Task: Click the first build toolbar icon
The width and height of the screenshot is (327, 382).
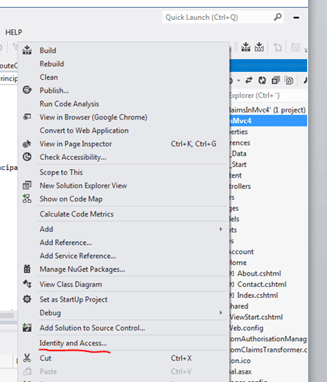Action: [246, 47]
